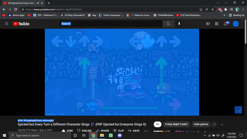
Task: Open the Extensions puzzle icon
Action: 226,9
